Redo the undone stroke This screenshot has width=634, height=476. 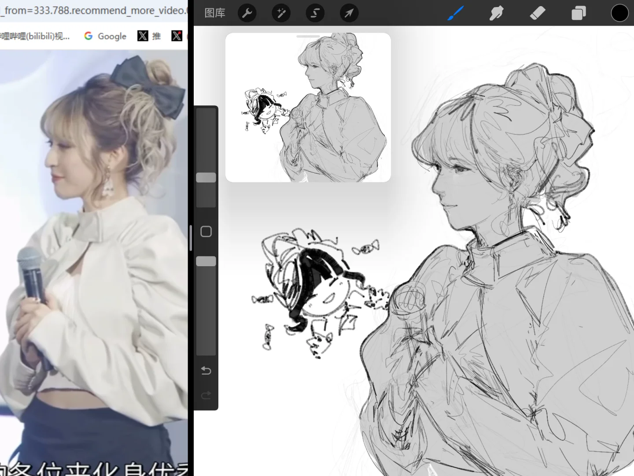206,395
